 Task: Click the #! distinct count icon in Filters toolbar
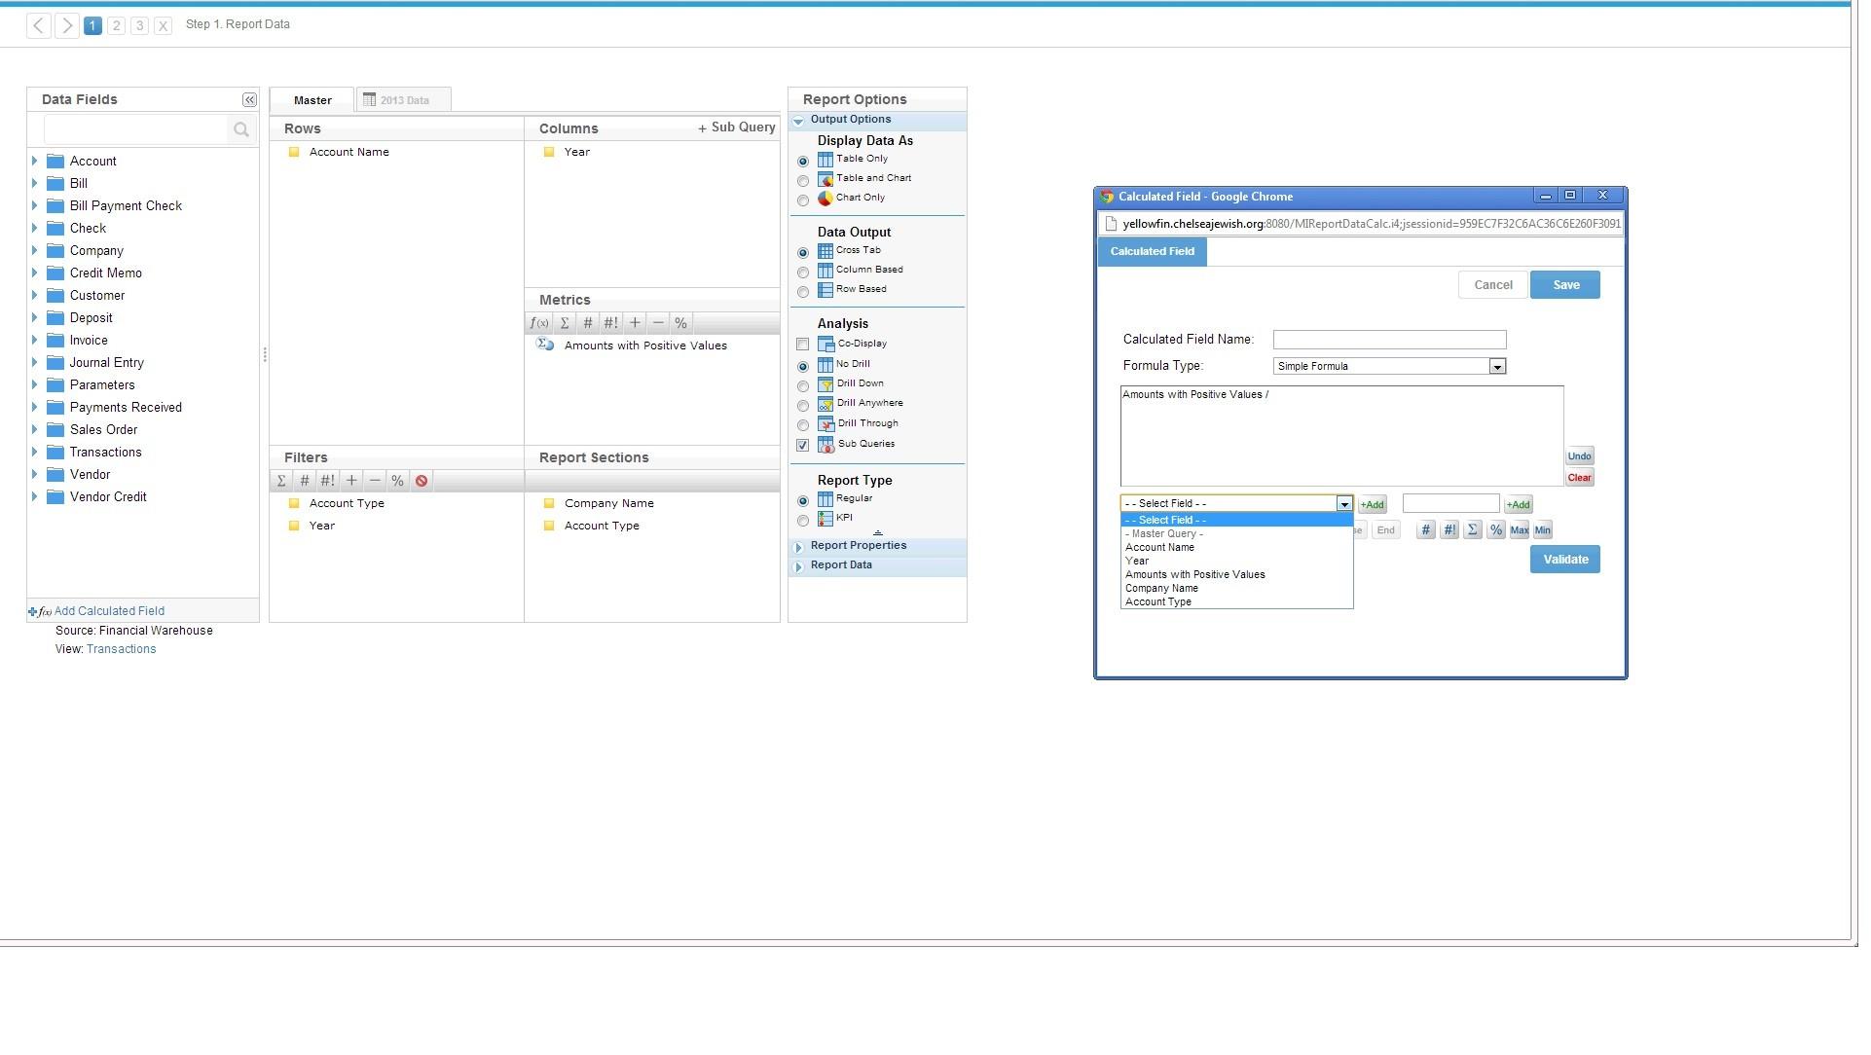click(327, 482)
